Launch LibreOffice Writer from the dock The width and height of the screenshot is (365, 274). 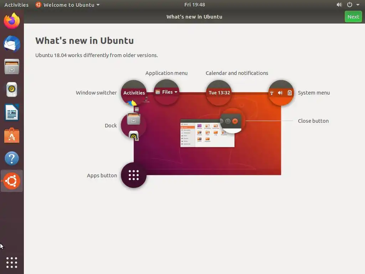coord(12,112)
